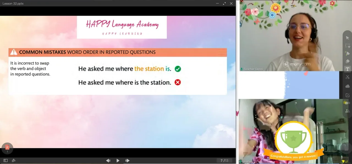Choose the dashed-box selection tool
The image size is (352, 164).
coord(347,46)
